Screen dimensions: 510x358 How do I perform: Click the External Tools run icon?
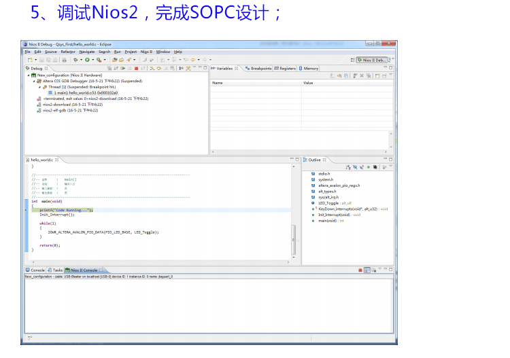click(99, 60)
